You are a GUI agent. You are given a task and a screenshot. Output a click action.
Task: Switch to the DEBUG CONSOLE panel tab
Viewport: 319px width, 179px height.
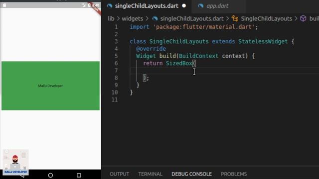(x=191, y=174)
